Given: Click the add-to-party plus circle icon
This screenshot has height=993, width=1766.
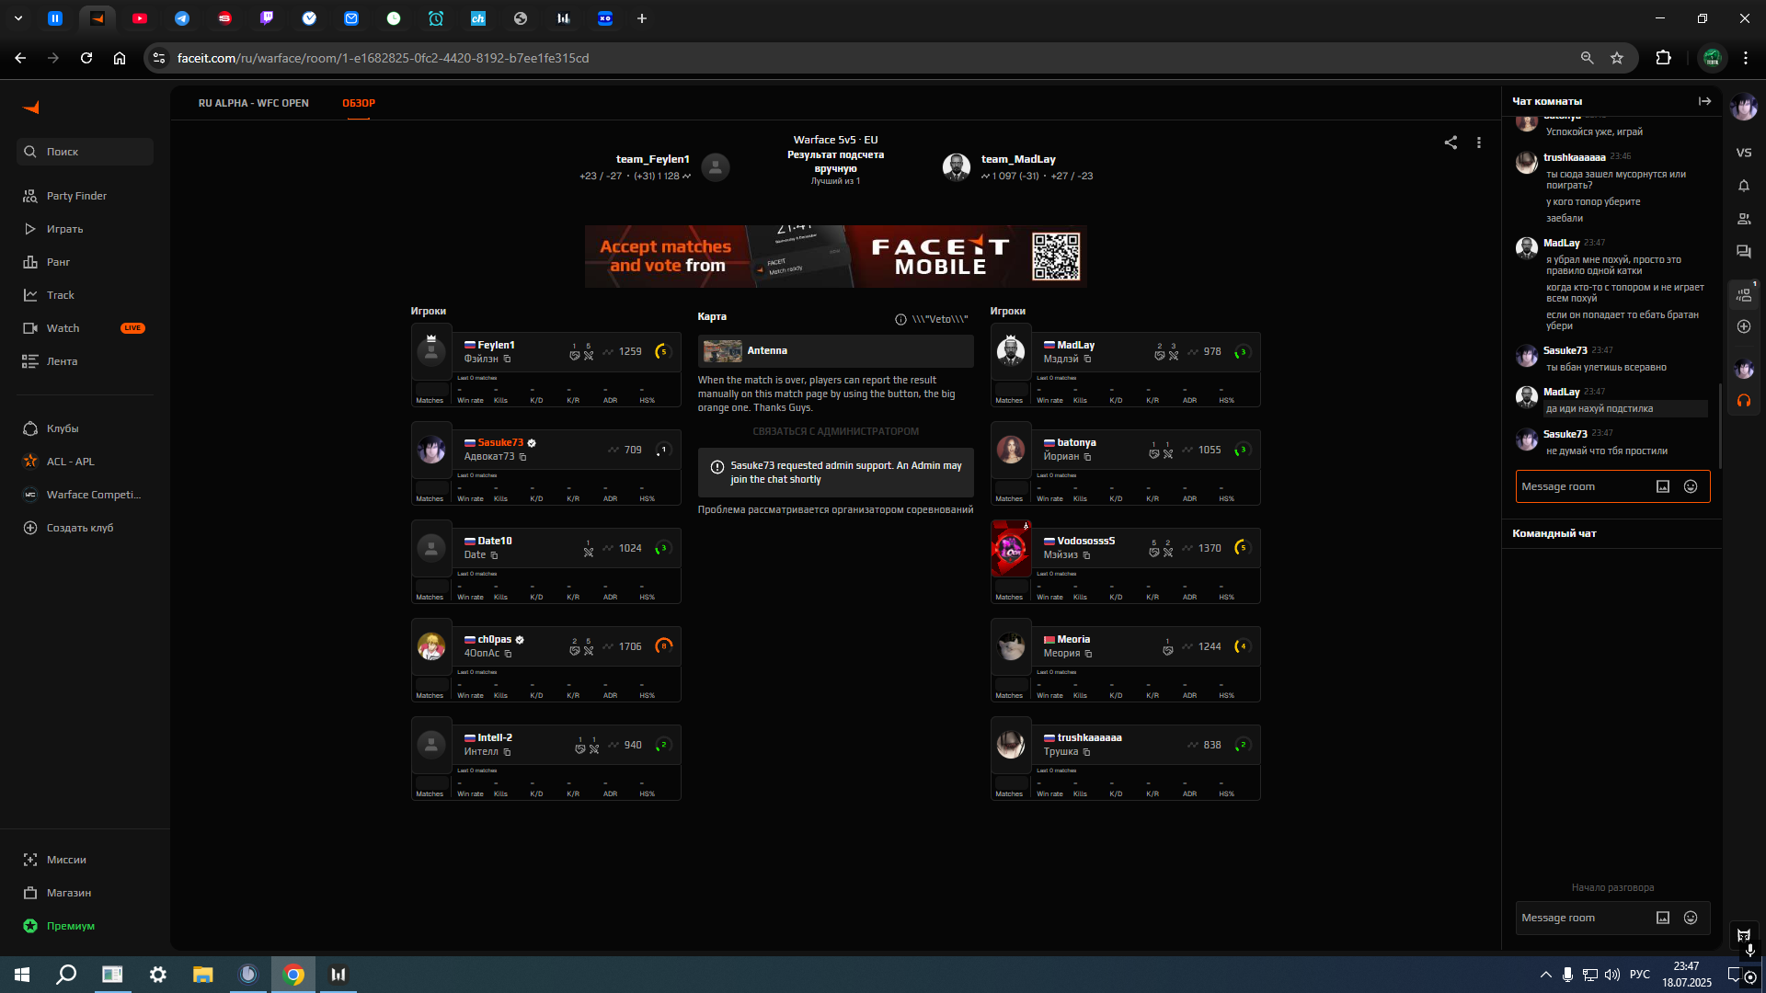Looking at the screenshot, I should 1744,326.
